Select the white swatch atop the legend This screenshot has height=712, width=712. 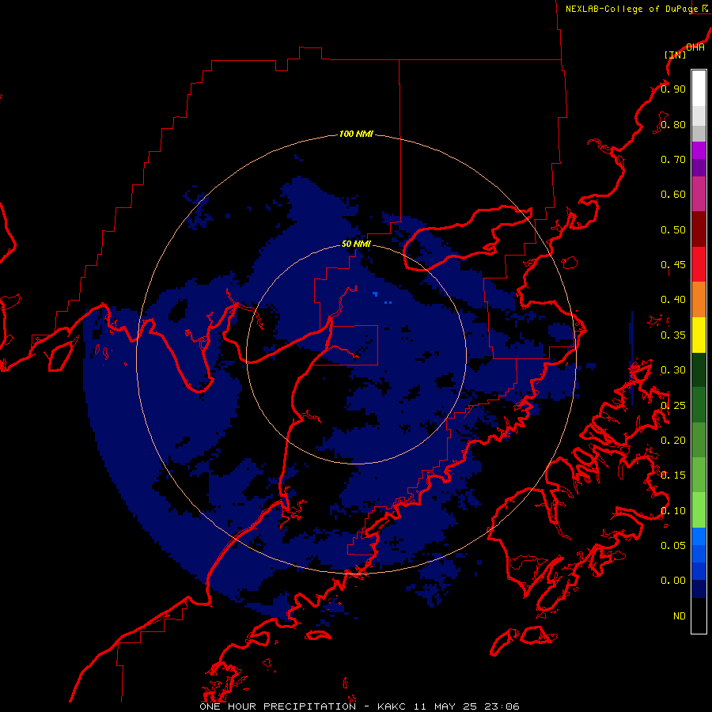coord(699,89)
